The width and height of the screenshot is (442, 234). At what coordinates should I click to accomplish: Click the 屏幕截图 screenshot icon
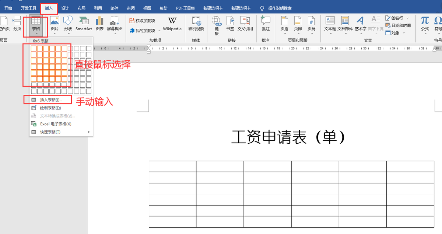coord(115,21)
